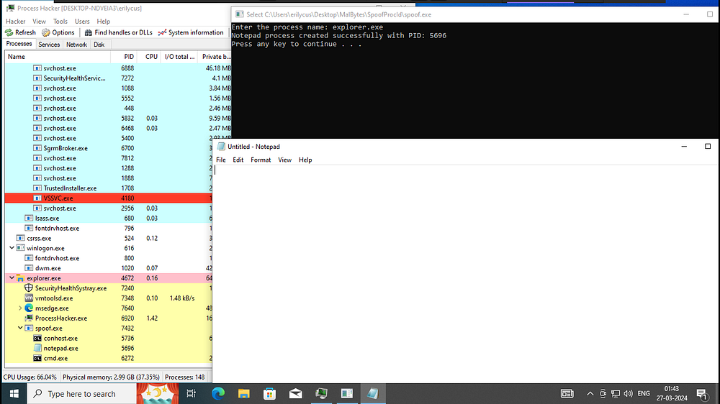Collapse the explorer.exe tree node

(12, 278)
